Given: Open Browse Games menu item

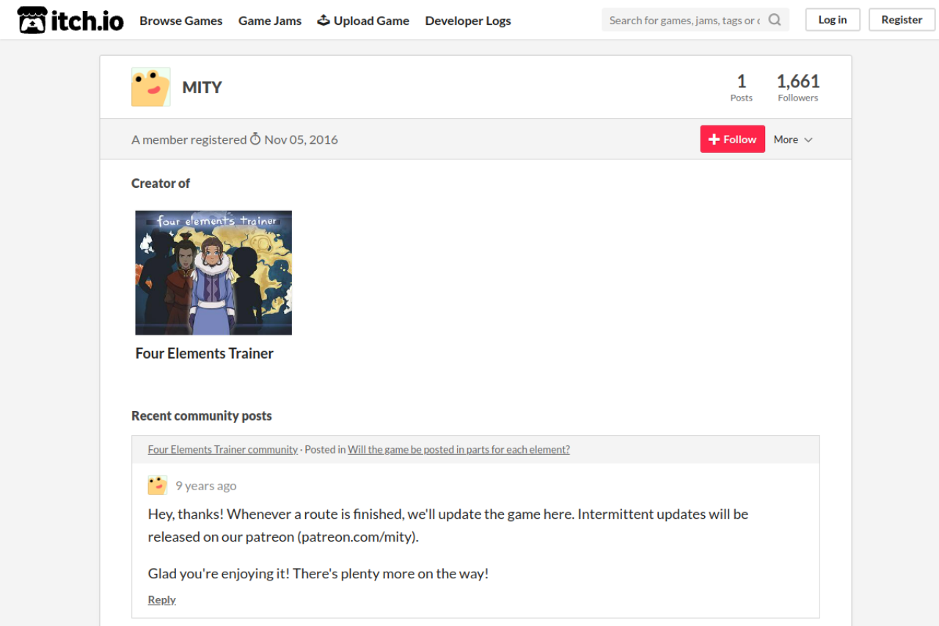Looking at the screenshot, I should (x=181, y=21).
